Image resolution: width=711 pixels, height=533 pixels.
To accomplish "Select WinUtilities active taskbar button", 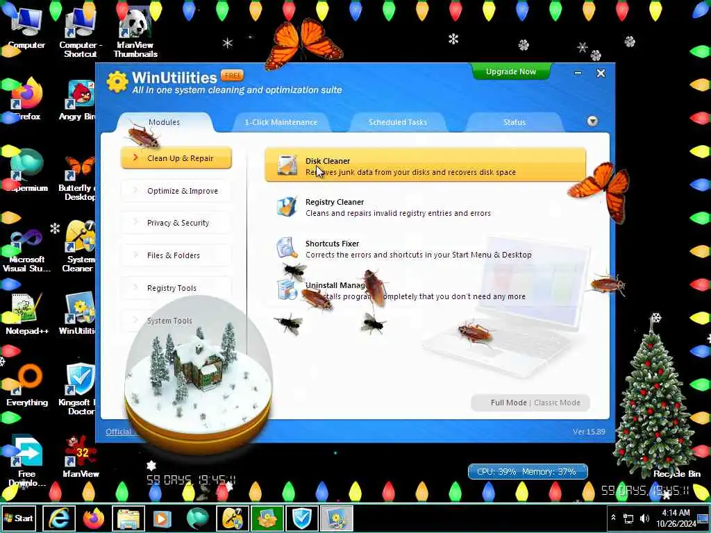I will (x=337, y=518).
